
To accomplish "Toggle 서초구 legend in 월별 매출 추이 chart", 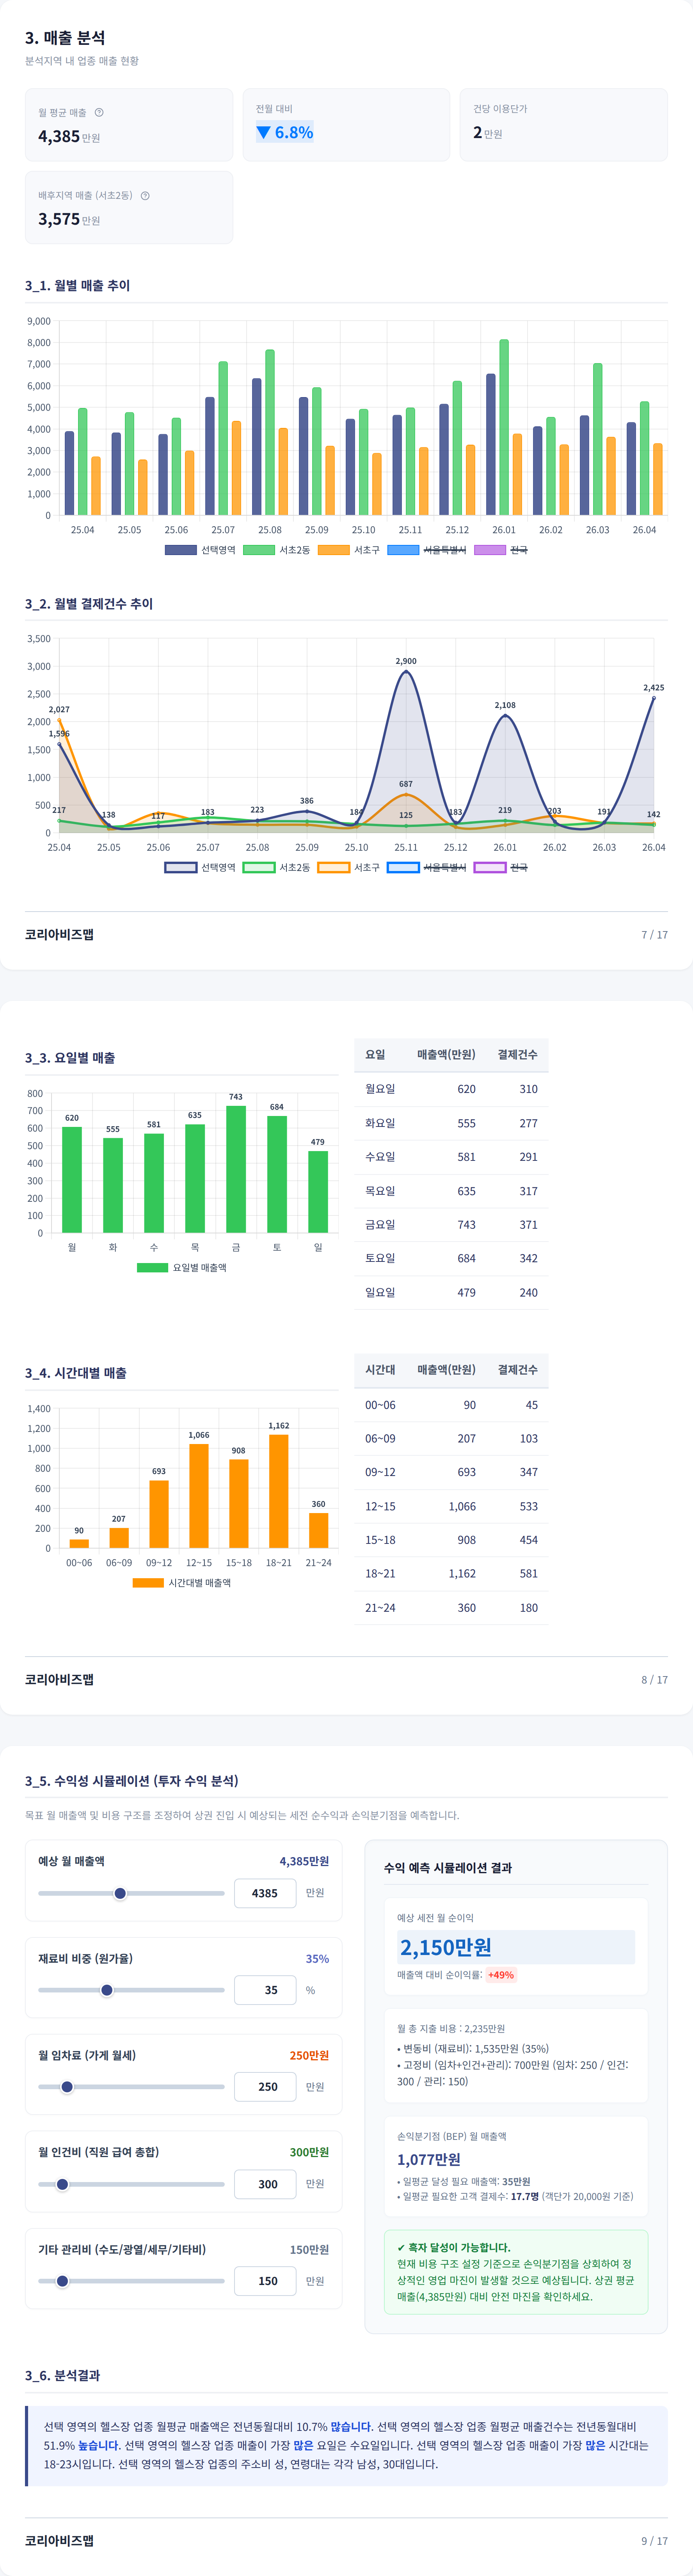I will [x=348, y=550].
